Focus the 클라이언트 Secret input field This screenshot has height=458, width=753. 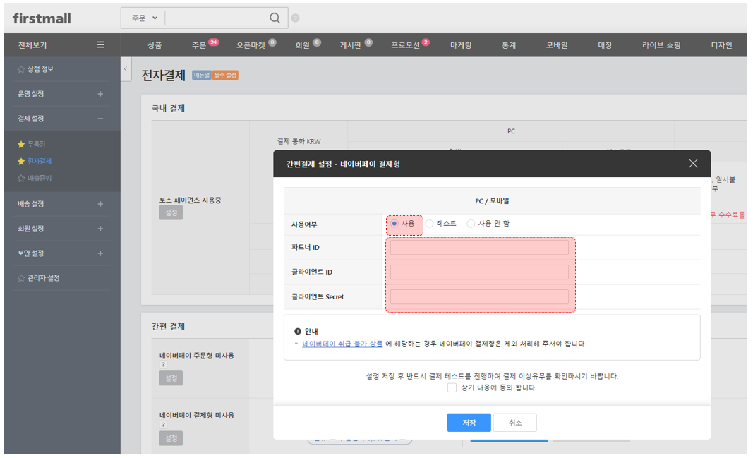[x=479, y=296]
